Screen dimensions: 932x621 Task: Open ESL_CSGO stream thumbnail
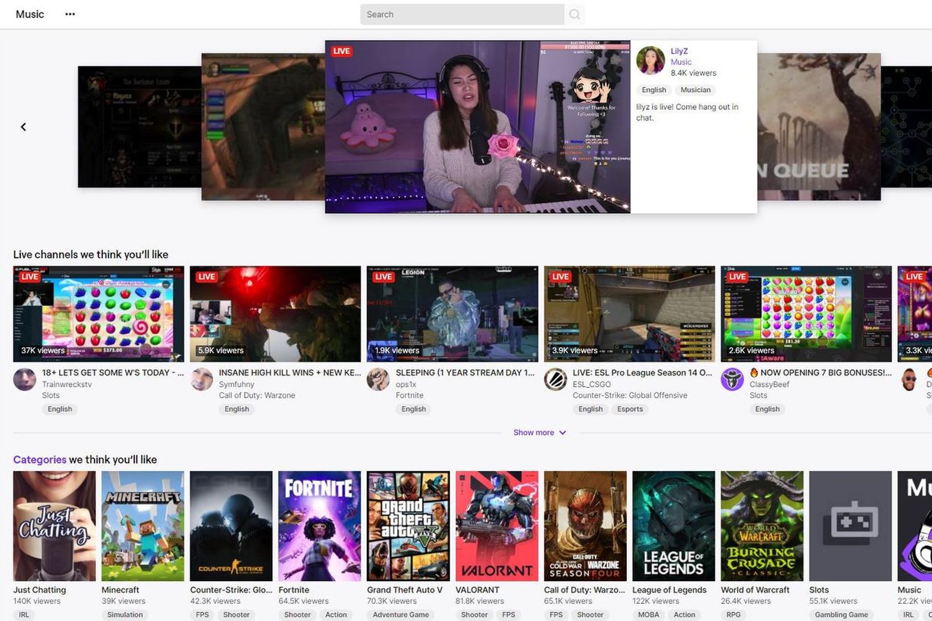[629, 314]
